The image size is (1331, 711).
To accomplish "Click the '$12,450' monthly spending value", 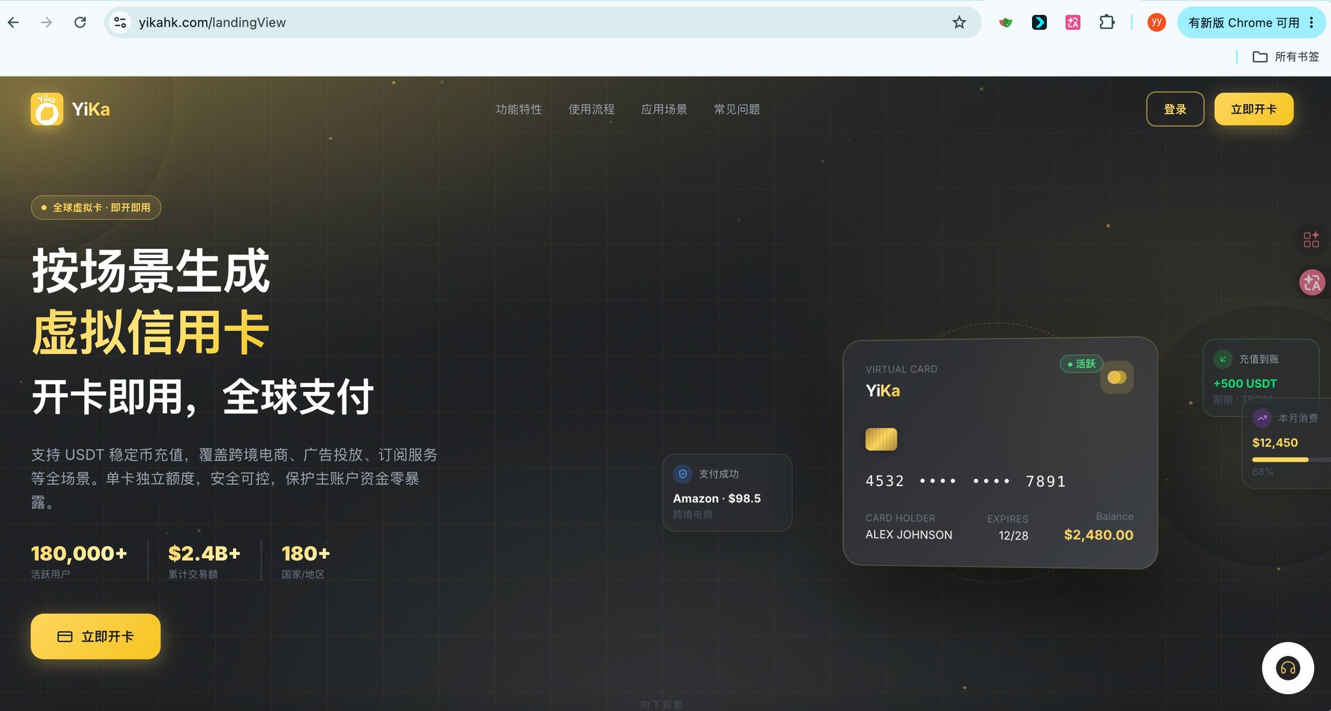I will click(1274, 443).
